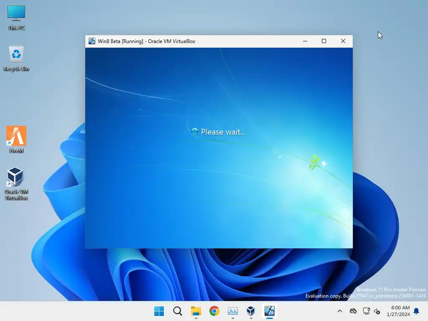Open the clock showing 6:00 AM
This screenshot has width=428, height=321.
point(398,311)
